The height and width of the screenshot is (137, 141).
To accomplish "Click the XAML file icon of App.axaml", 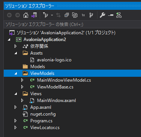I will [25, 108].
